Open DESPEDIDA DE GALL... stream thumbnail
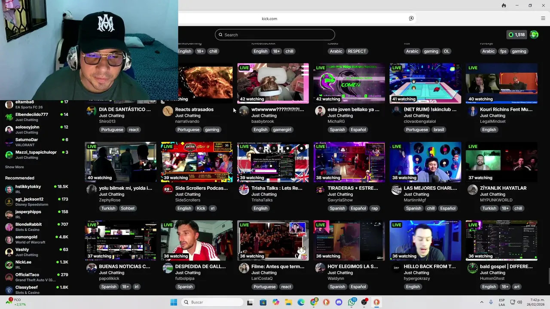The height and width of the screenshot is (309, 550). (197, 241)
